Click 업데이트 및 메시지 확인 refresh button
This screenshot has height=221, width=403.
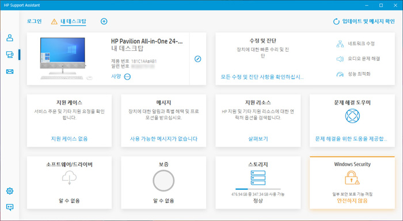[x=364, y=21]
